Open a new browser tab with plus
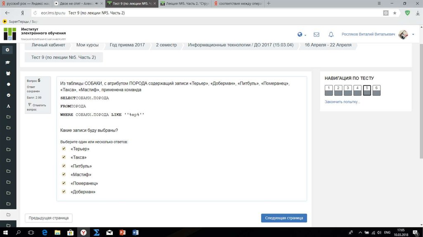423x237 pixels. tap(269, 3)
